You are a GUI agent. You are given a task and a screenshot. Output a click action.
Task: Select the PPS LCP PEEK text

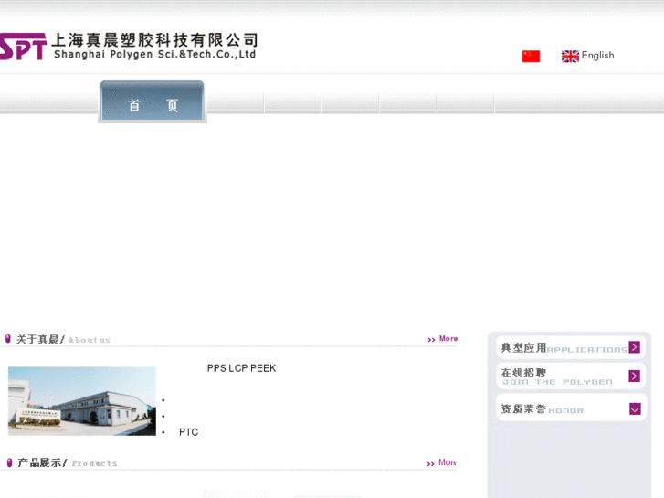pyautogui.click(x=241, y=368)
